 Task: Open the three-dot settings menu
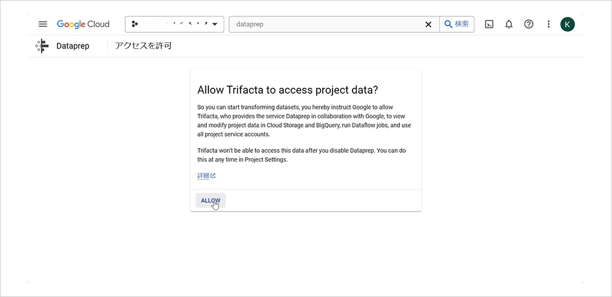click(548, 24)
